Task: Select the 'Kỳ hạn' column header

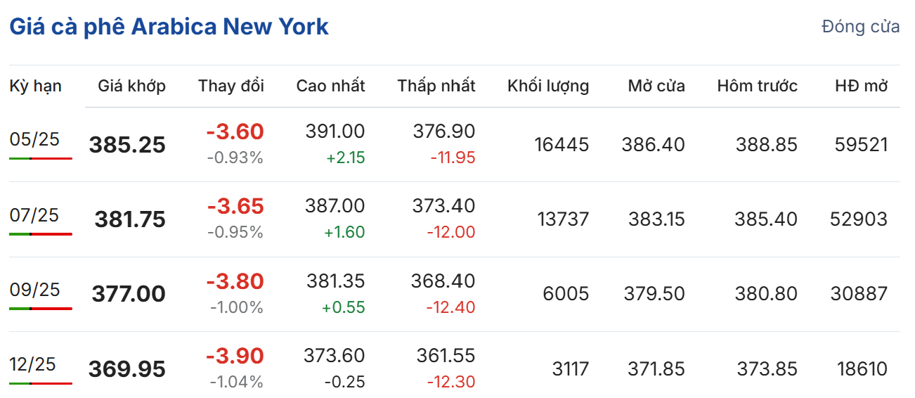Action: (35, 86)
